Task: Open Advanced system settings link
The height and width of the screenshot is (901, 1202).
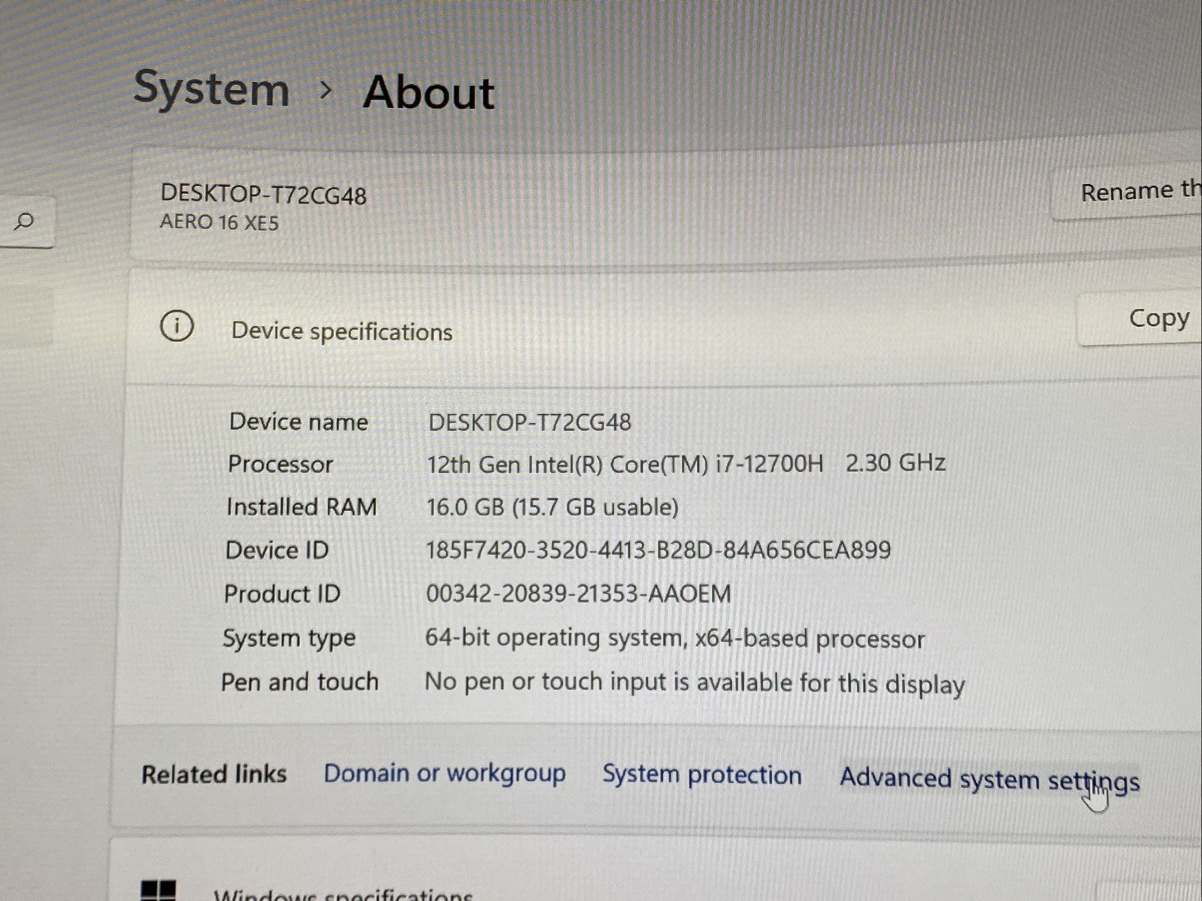Action: pos(989,779)
